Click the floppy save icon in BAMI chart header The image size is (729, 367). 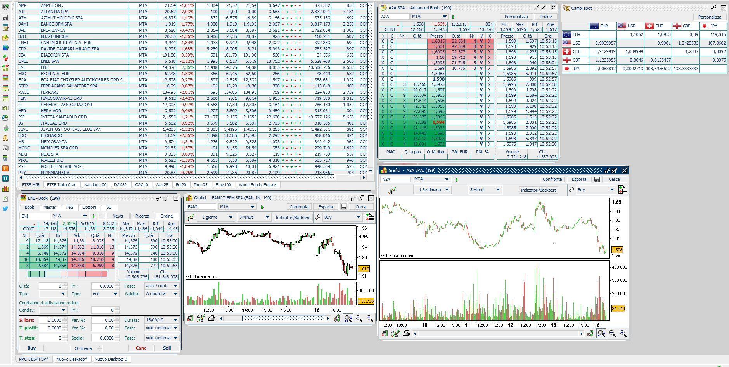click(x=344, y=207)
